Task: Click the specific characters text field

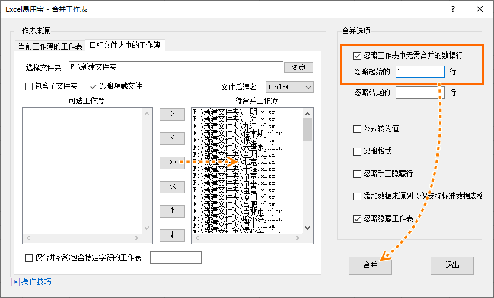Action: pyautogui.click(x=176, y=257)
